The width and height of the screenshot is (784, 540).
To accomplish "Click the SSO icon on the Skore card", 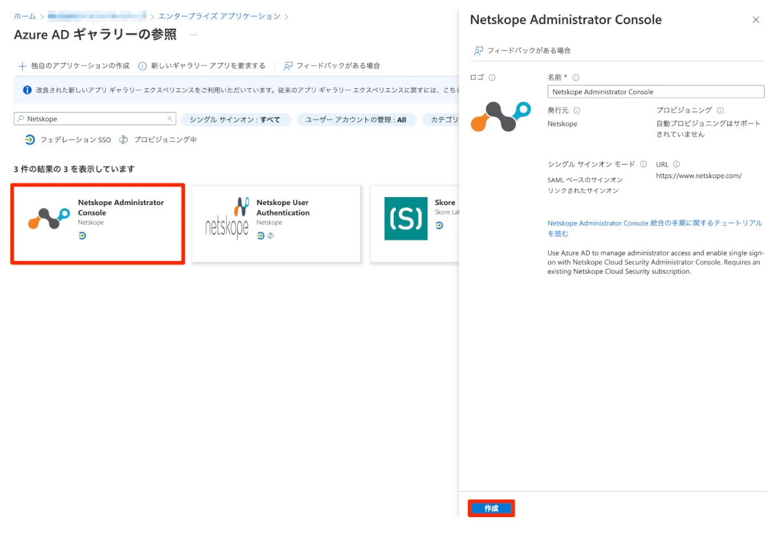I will click(x=439, y=225).
